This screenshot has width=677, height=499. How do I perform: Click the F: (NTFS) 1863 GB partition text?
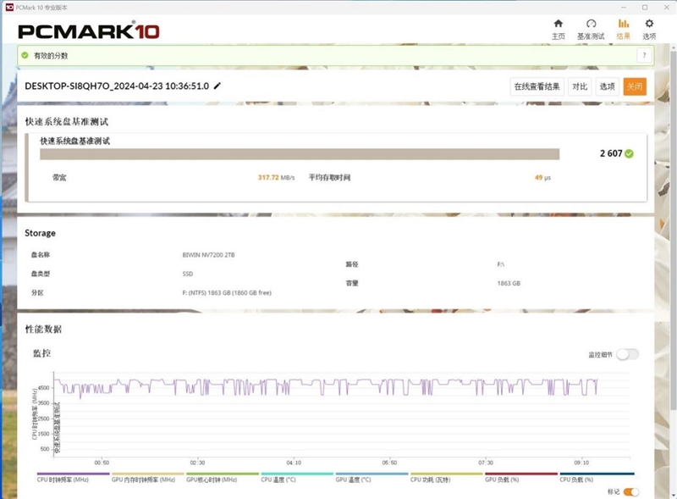(227, 293)
